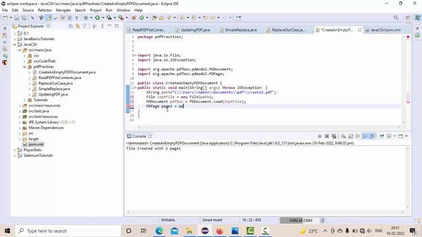Click the Windows Start button
This screenshot has width=422, height=237.
tap(7, 231)
